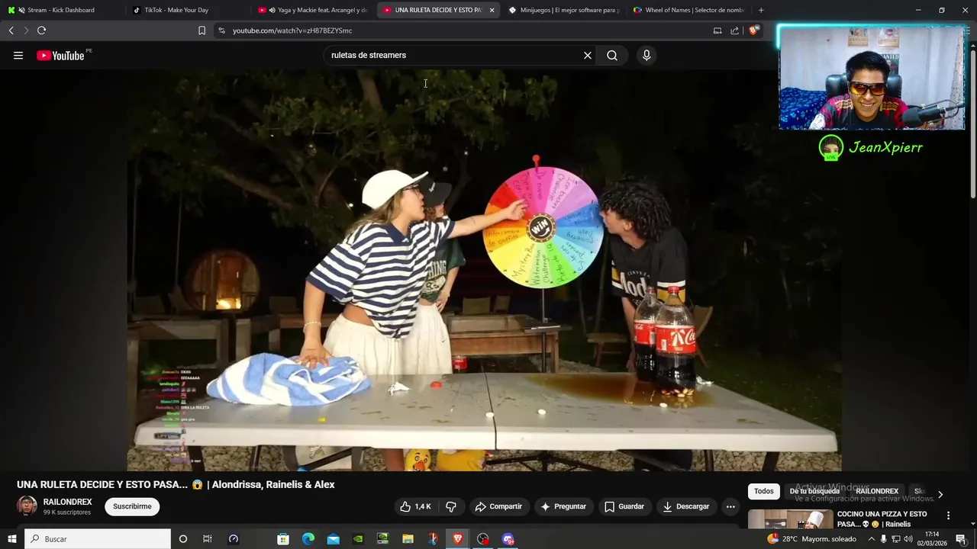Image resolution: width=977 pixels, height=549 pixels.
Task: Open NVIDIA app on taskbar
Action: (x=358, y=539)
